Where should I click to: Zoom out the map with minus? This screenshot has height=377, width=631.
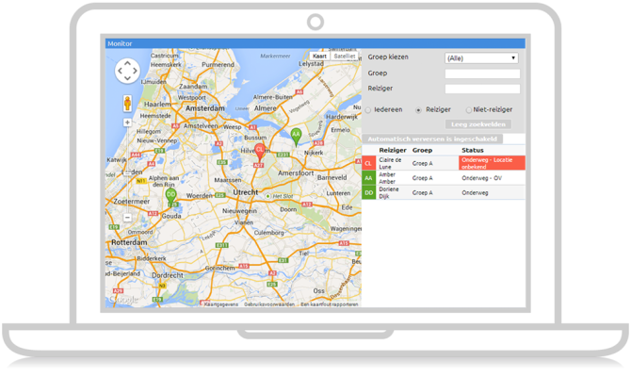(127, 218)
